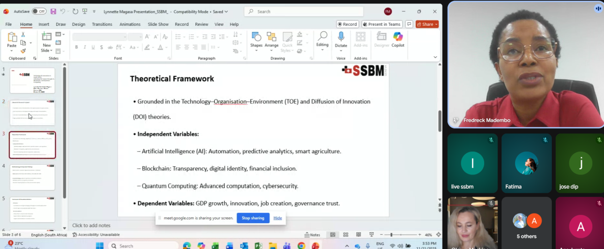Open the Shapes gallery

256,40
